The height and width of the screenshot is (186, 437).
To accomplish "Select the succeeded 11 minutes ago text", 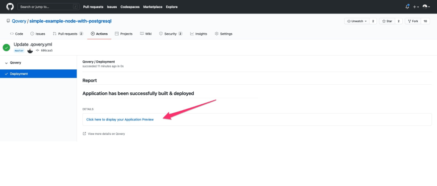I will (x=103, y=66).
